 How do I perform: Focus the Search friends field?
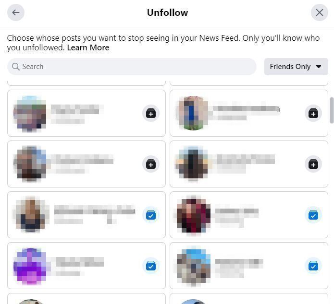click(132, 67)
